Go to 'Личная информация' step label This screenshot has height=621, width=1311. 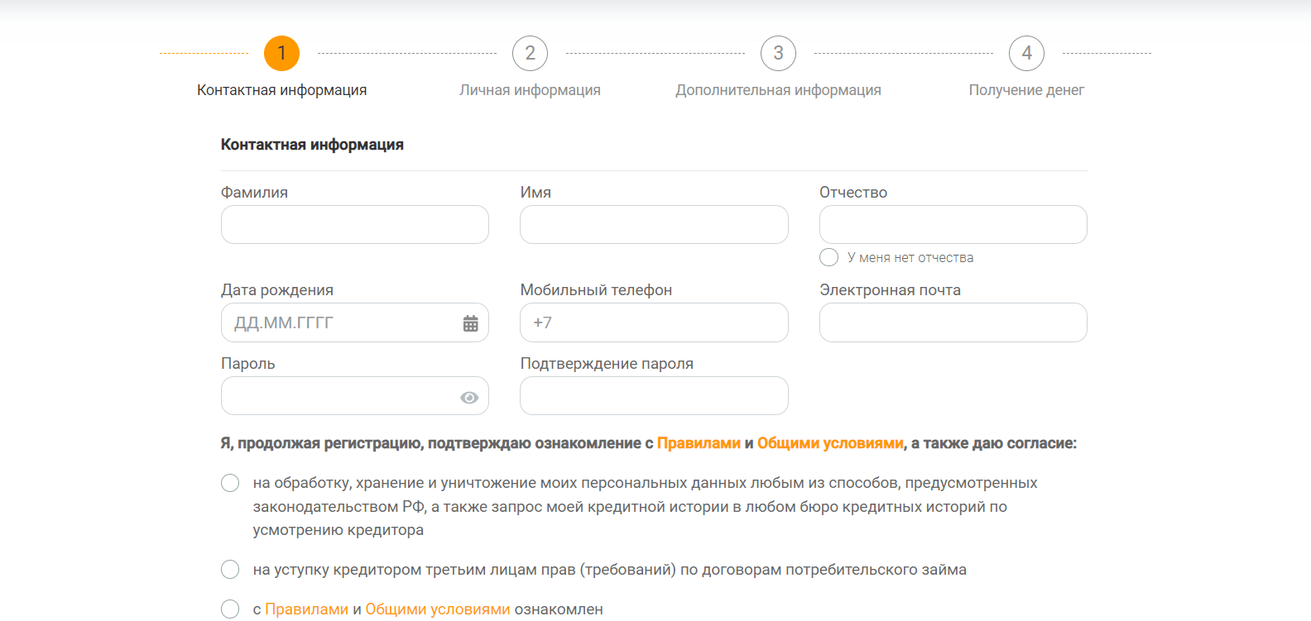coord(530,90)
